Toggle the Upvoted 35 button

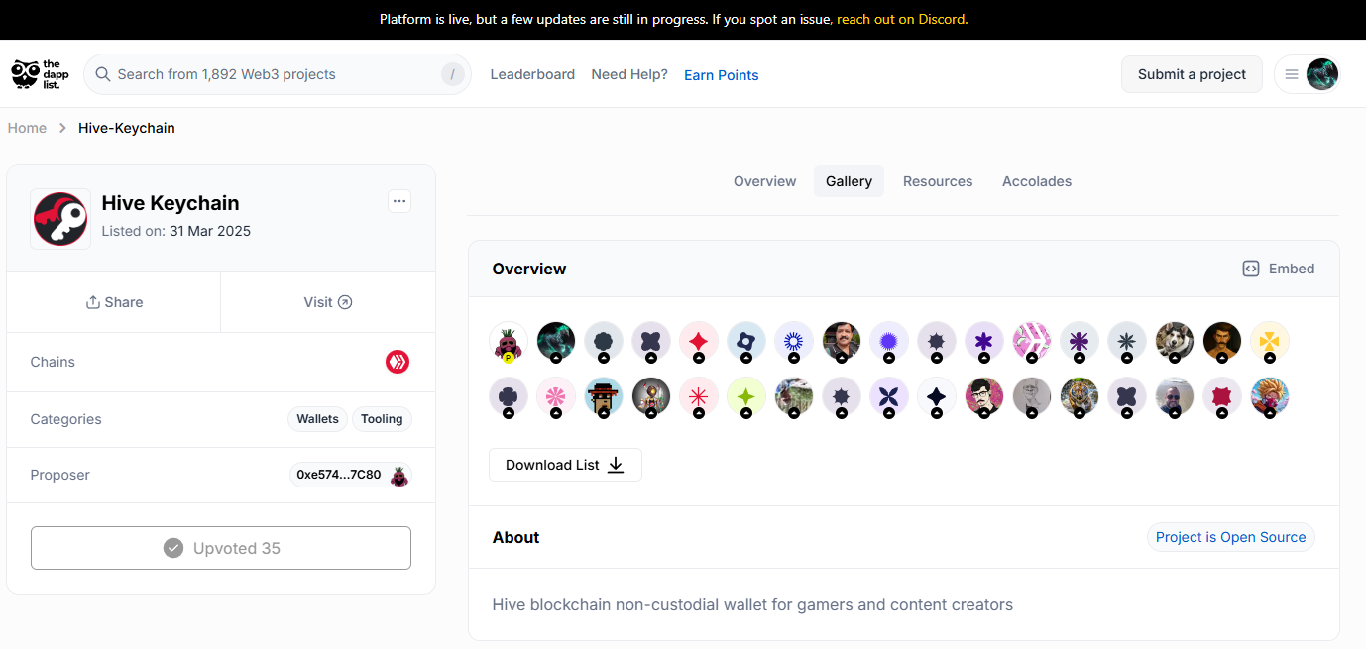tap(221, 548)
